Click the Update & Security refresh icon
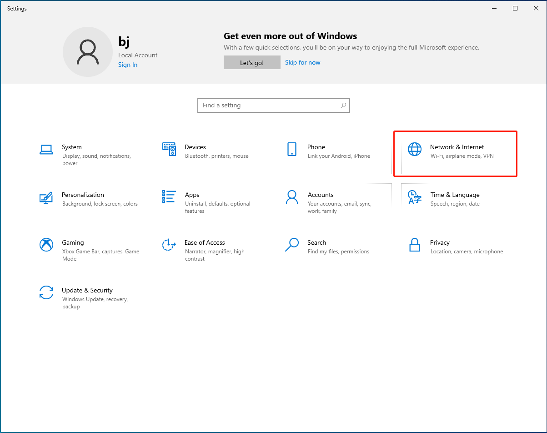The height and width of the screenshot is (433, 547). (x=46, y=292)
